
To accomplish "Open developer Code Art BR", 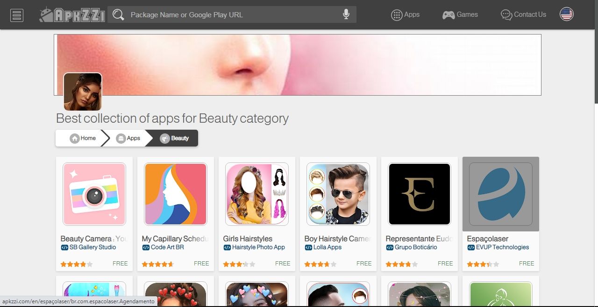I will [x=163, y=247].
